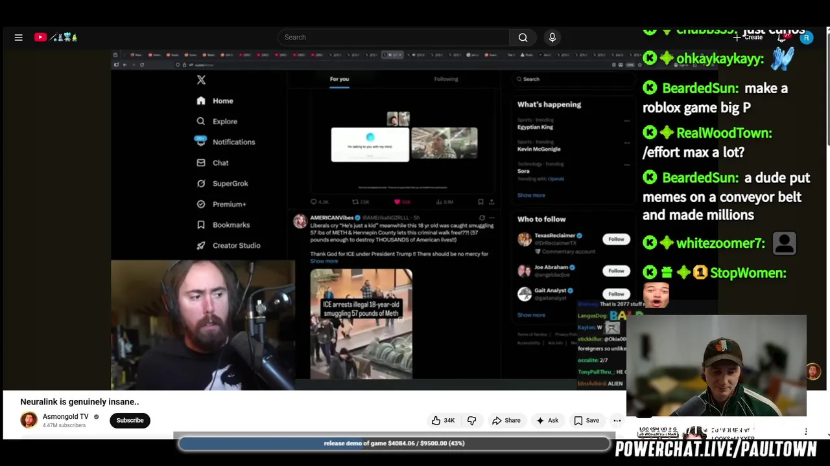Open the ICE arrest tweet video thumbnail

coord(361,324)
